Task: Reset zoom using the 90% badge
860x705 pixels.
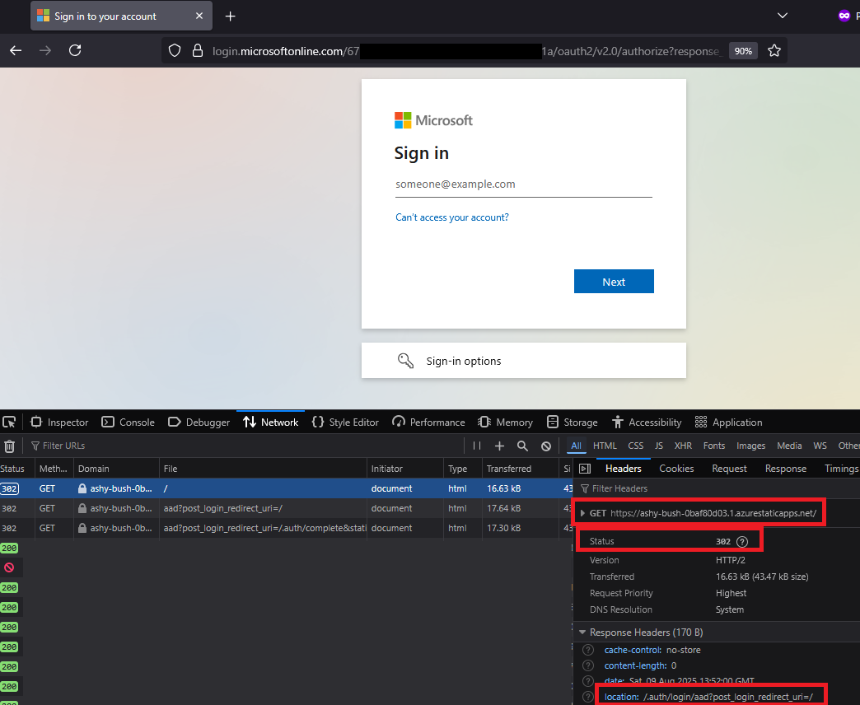Action: [743, 51]
